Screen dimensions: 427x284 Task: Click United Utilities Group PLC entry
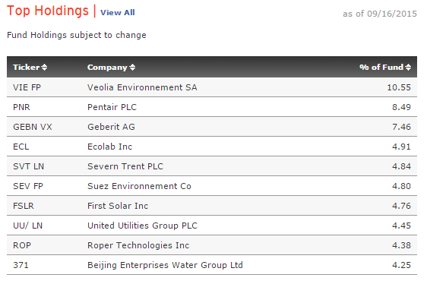coord(142,226)
